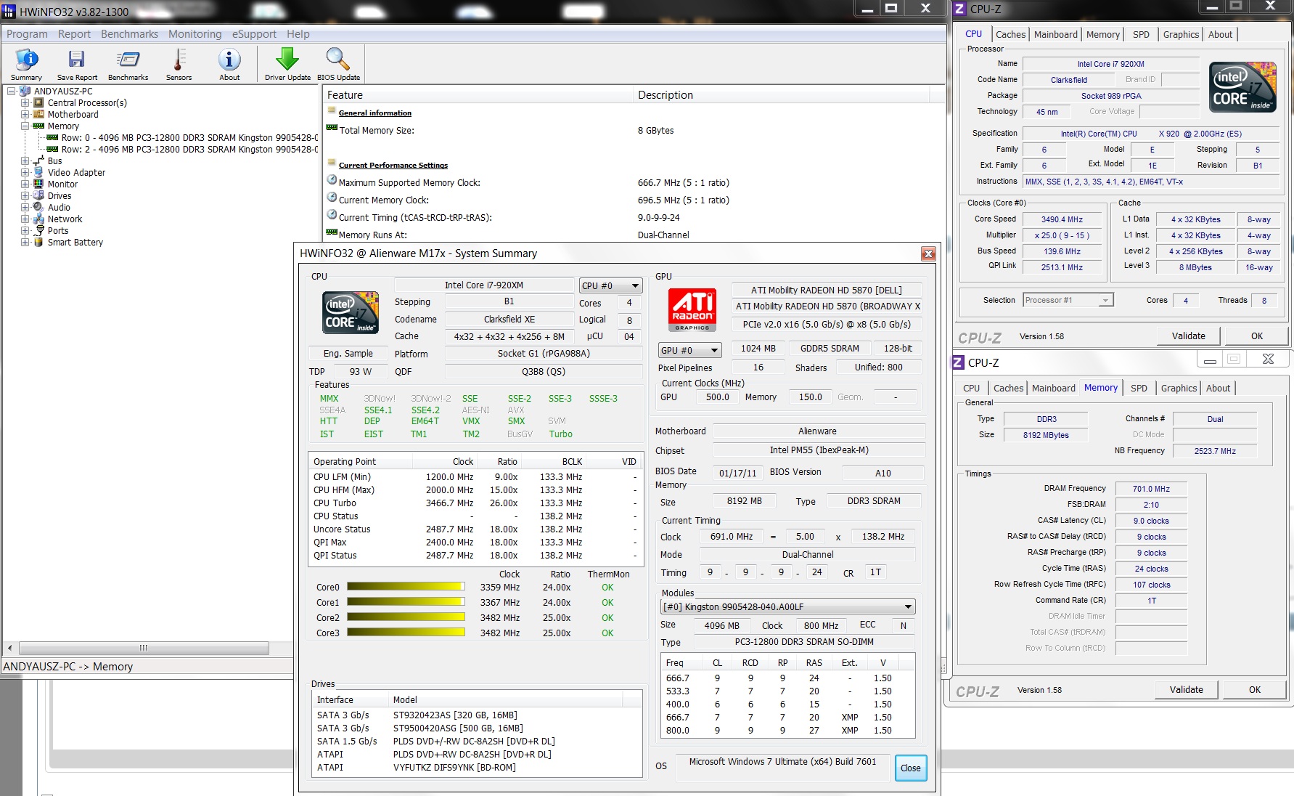The image size is (1294, 796).
Task: Click the lower CPU-Z window title icon
Action: (959, 362)
